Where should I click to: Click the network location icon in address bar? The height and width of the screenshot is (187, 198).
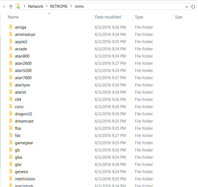click(18, 6)
